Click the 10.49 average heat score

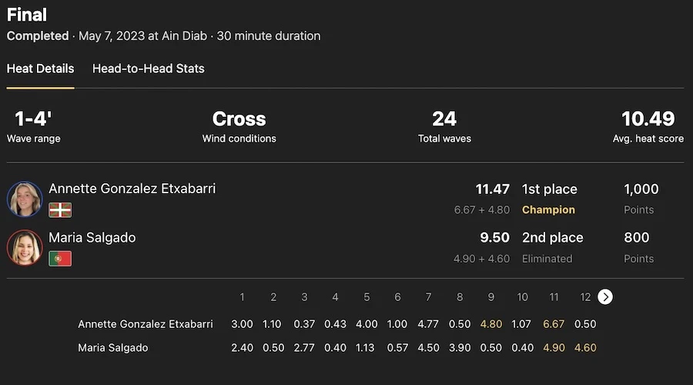click(648, 119)
